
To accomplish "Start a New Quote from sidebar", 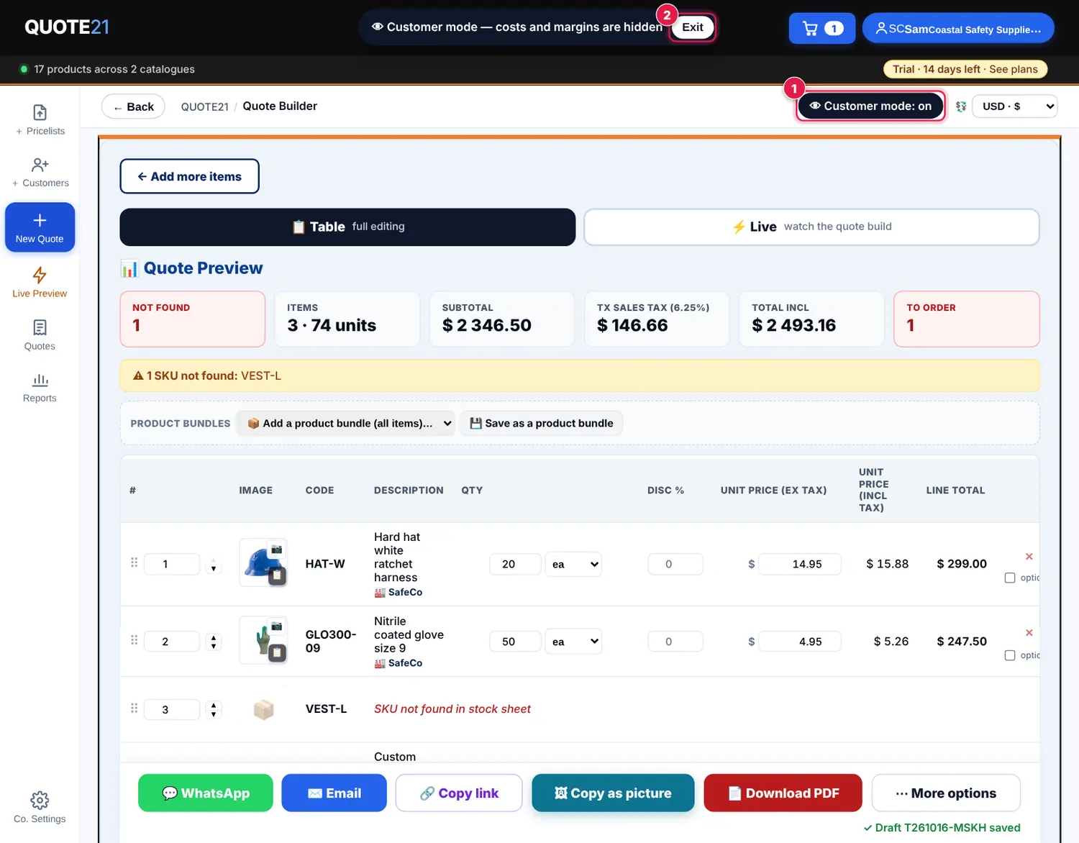I will point(40,227).
